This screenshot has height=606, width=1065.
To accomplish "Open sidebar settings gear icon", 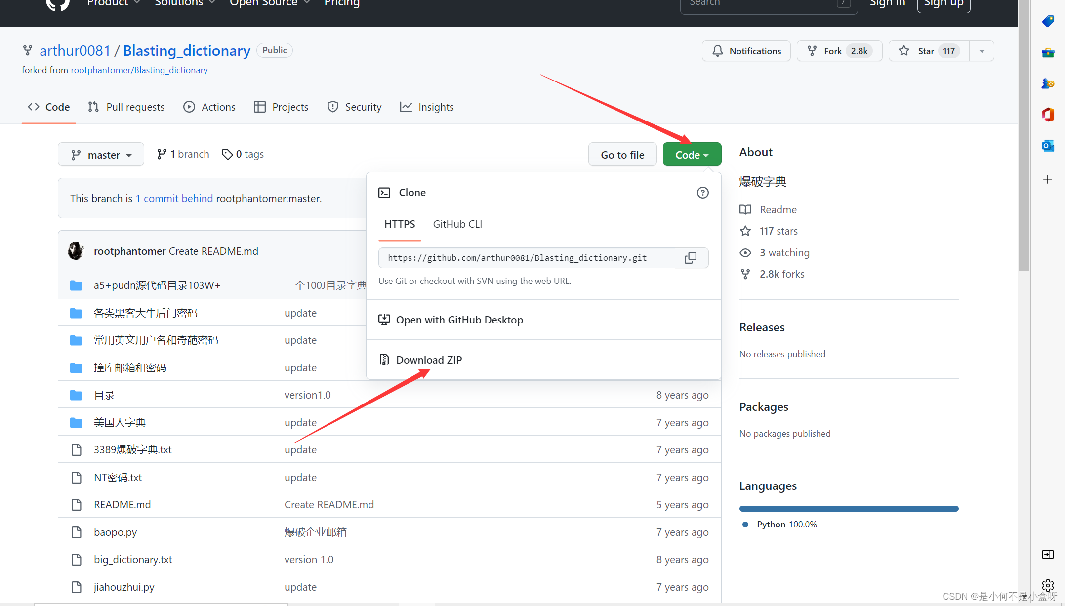I will tap(1048, 586).
